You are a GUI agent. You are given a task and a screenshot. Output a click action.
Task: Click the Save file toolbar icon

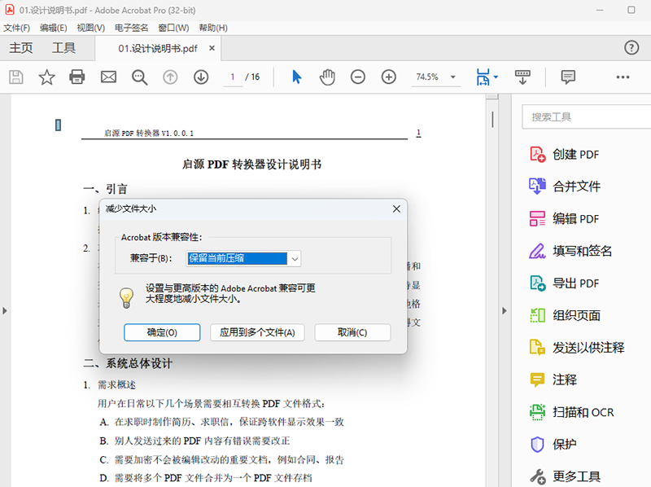(16, 77)
